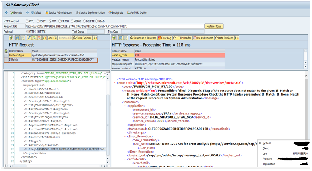This screenshot has height=171, width=312.
Task: Select the If-Match header name cell
Action: pyautogui.click(x=20, y=59)
